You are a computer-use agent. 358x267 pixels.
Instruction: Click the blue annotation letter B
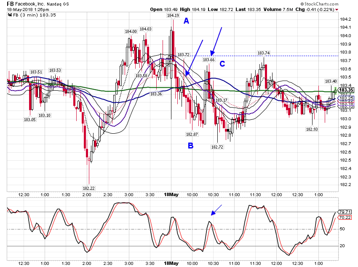190,146
